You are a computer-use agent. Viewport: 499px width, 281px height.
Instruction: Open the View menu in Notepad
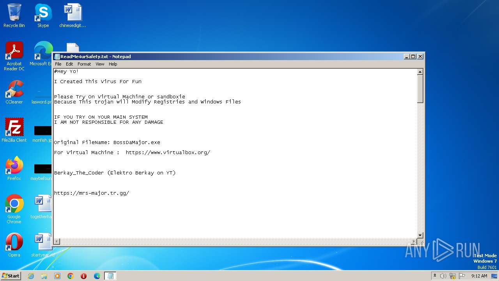coord(100,64)
